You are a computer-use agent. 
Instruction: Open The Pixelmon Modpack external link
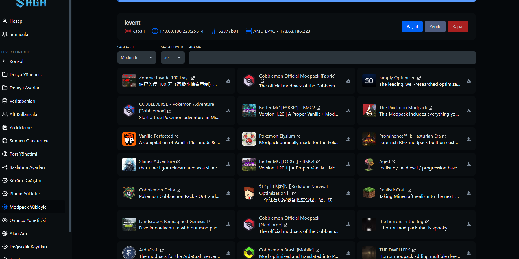pos(431,108)
